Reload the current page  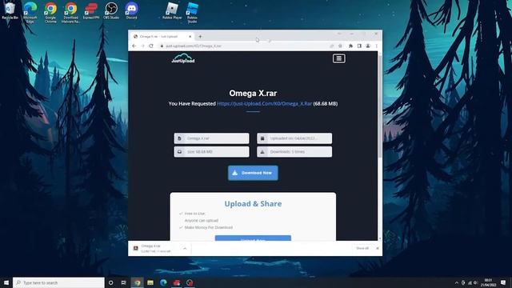pos(151,46)
